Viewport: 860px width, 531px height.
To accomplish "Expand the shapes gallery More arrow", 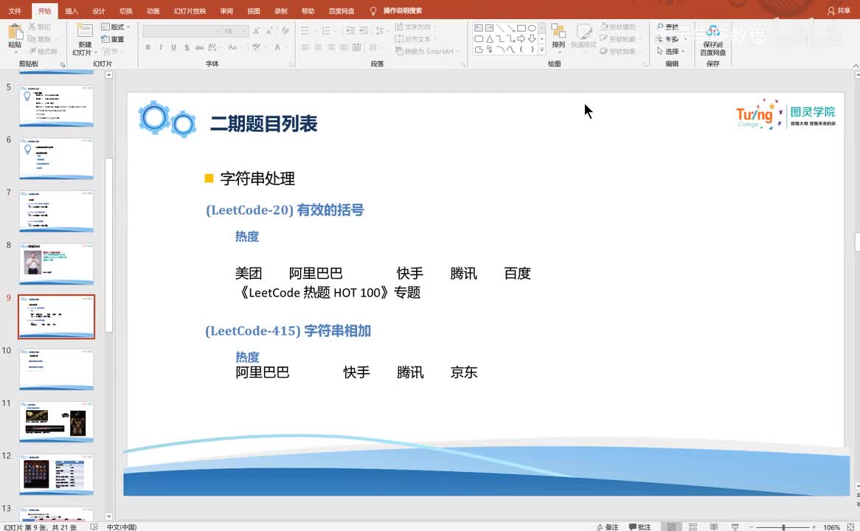I will (542, 49).
